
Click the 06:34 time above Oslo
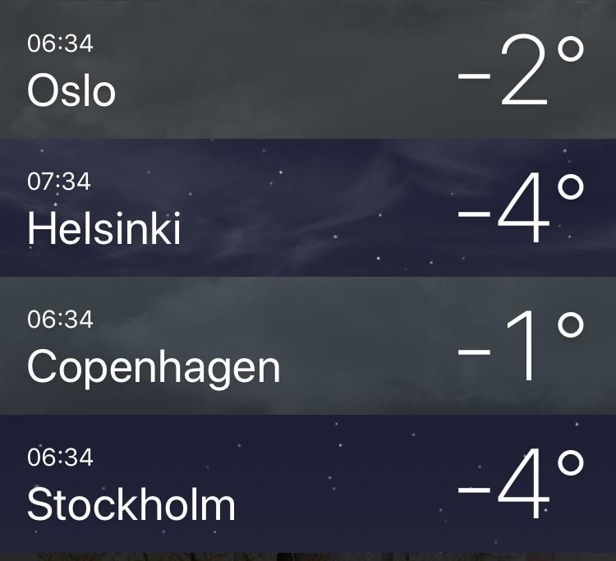pyautogui.click(x=60, y=44)
